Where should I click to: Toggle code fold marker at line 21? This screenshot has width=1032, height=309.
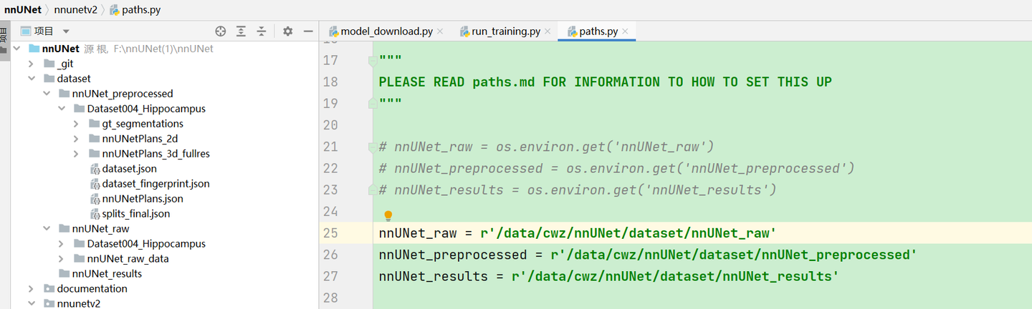pos(372,147)
